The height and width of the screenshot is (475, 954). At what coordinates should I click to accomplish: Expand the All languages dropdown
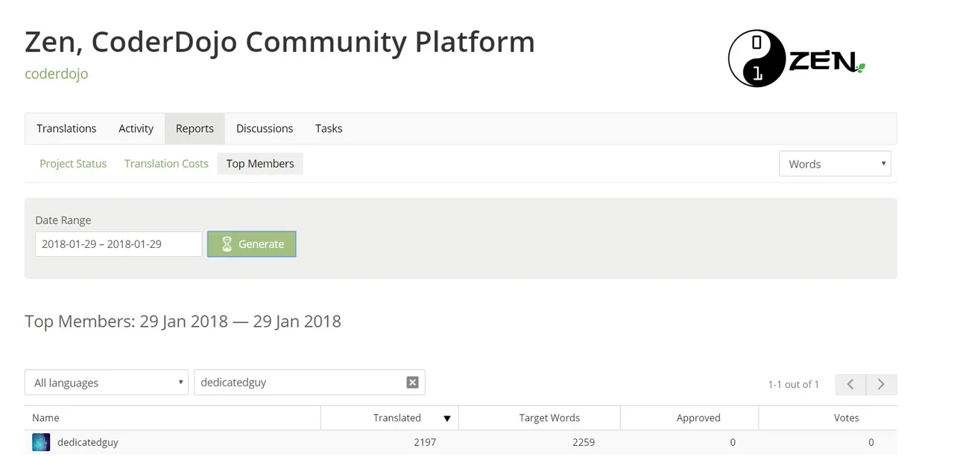point(107,383)
